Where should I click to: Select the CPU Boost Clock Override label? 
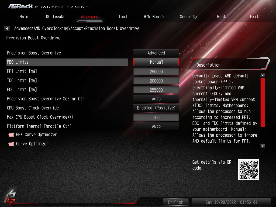pos(33,108)
